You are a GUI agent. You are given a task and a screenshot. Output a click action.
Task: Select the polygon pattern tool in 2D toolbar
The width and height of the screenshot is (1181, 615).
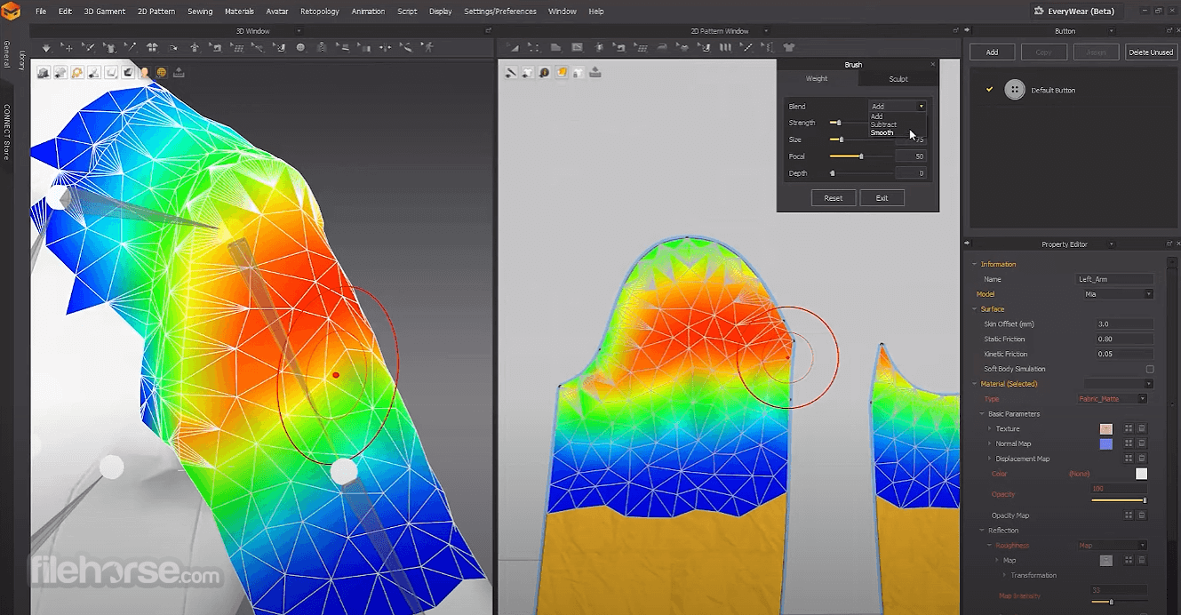tap(555, 48)
